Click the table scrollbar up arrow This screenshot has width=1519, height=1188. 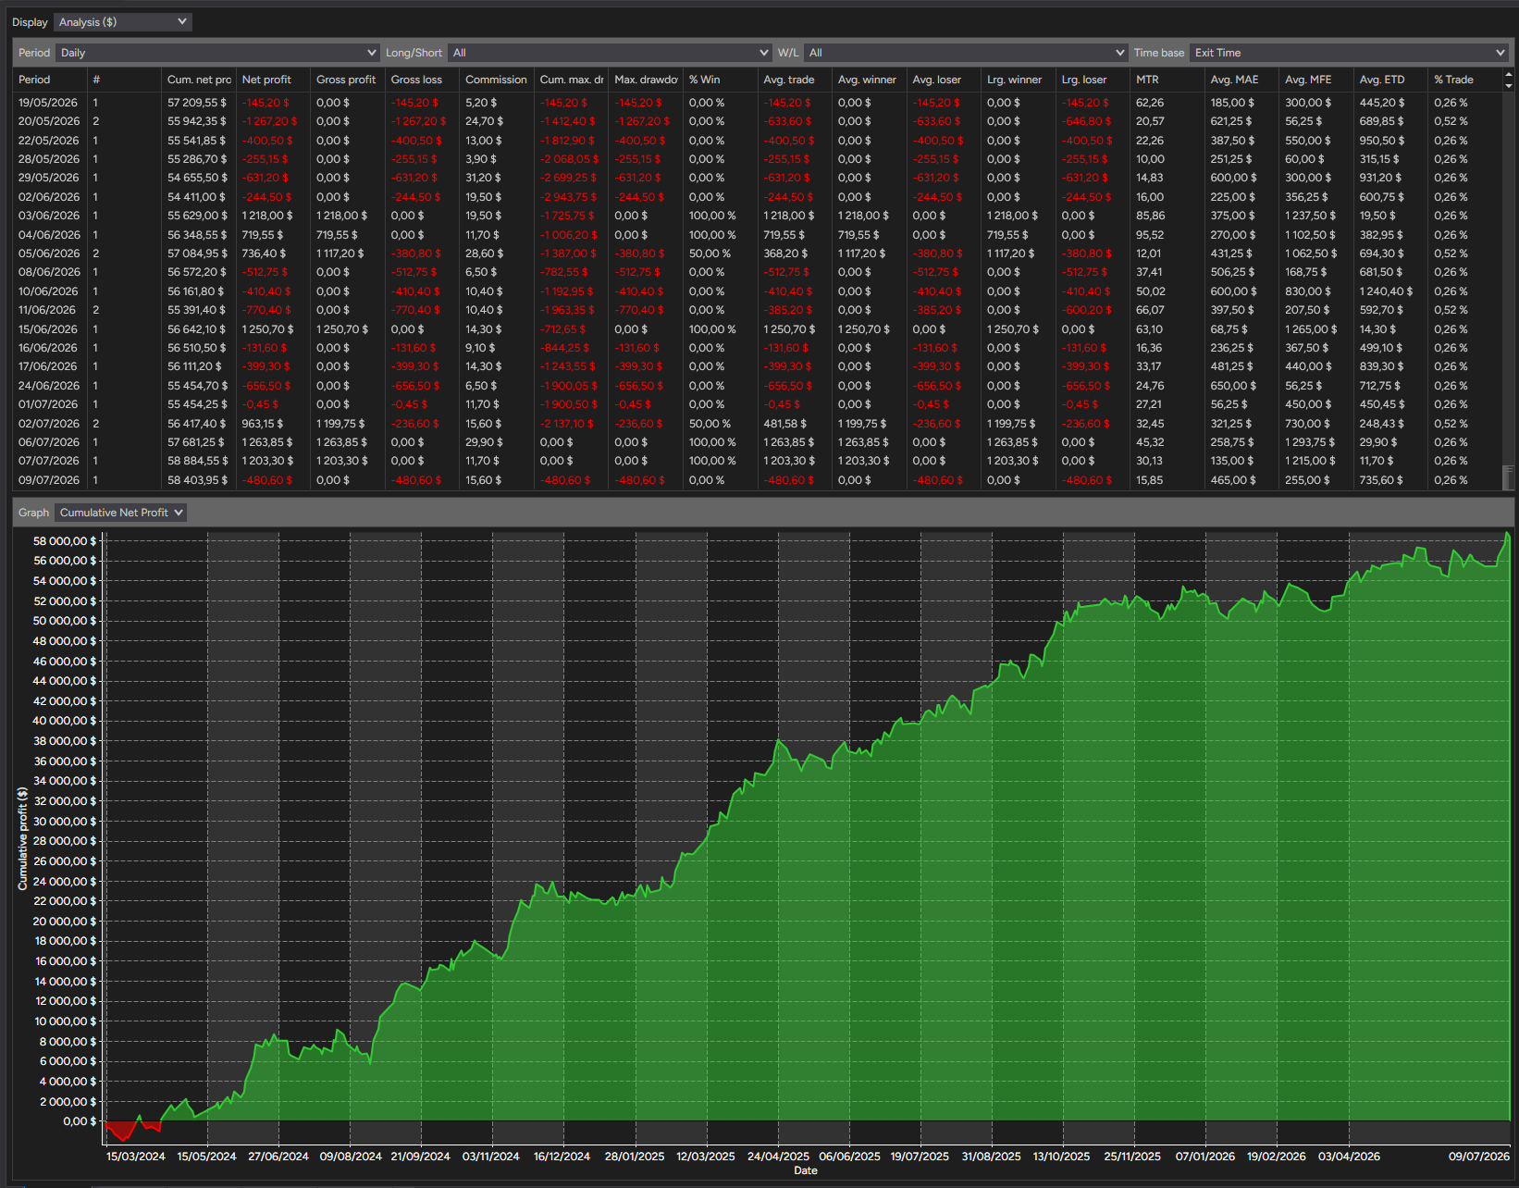tap(1509, 74)
